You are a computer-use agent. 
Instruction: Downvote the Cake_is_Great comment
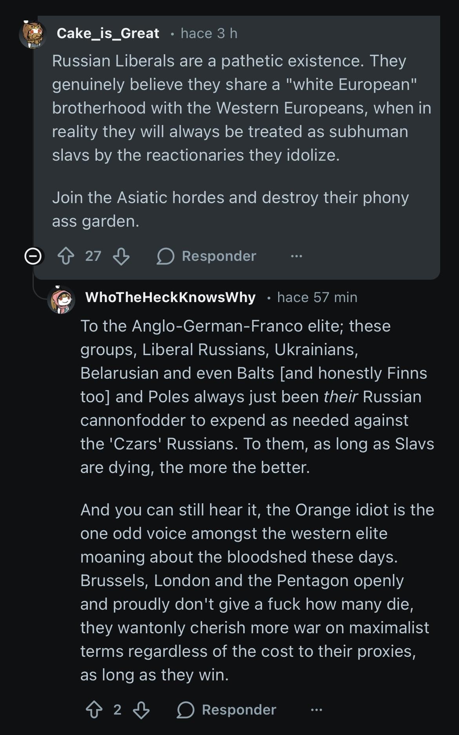[121, 257]
